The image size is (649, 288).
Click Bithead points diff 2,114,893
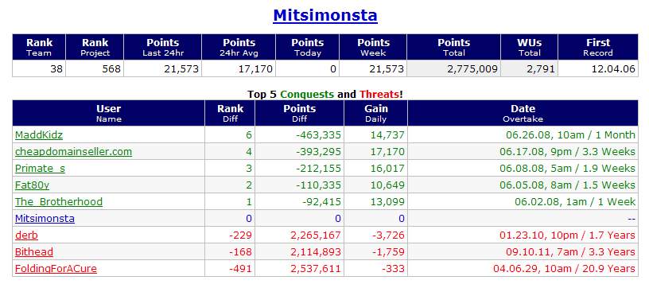(x=316, y=252)
